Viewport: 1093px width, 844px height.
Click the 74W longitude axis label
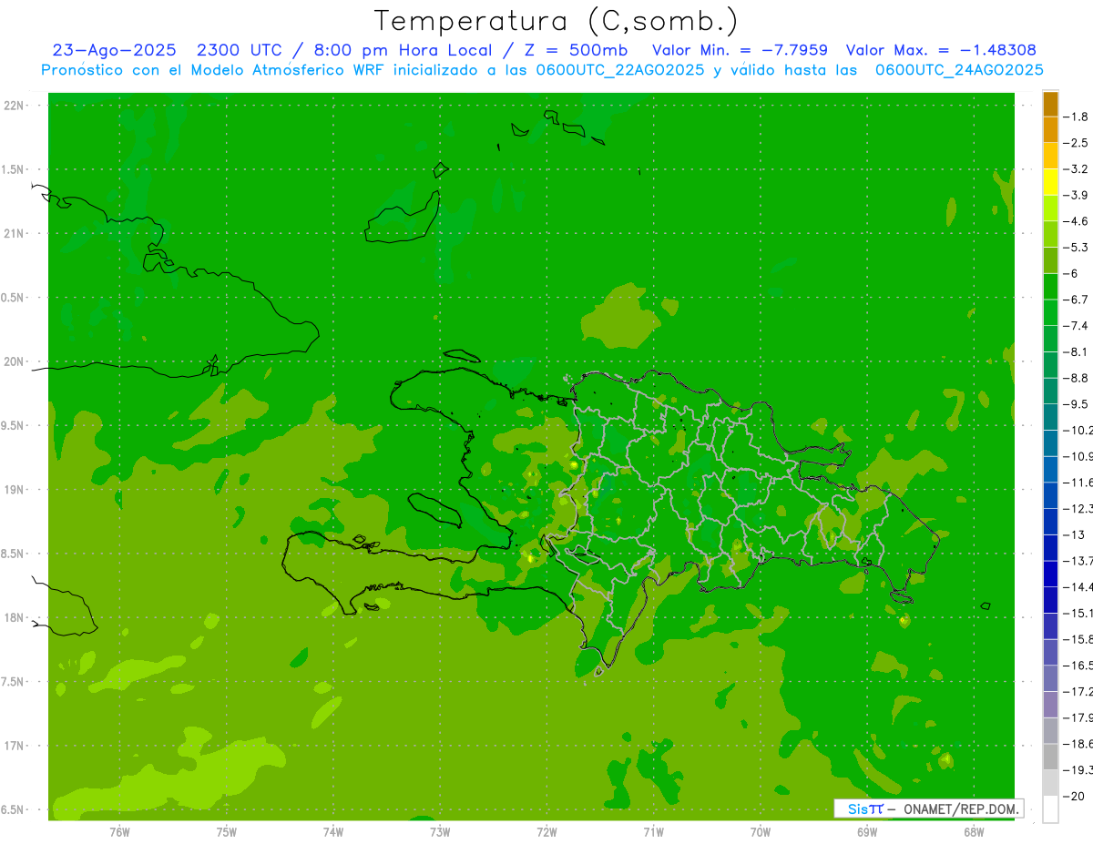[x=333, y=831]
